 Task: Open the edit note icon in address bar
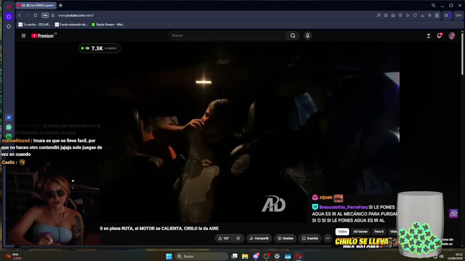(386, 15)
